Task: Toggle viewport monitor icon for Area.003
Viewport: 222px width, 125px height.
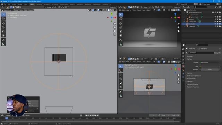Action: click(217, 19)
